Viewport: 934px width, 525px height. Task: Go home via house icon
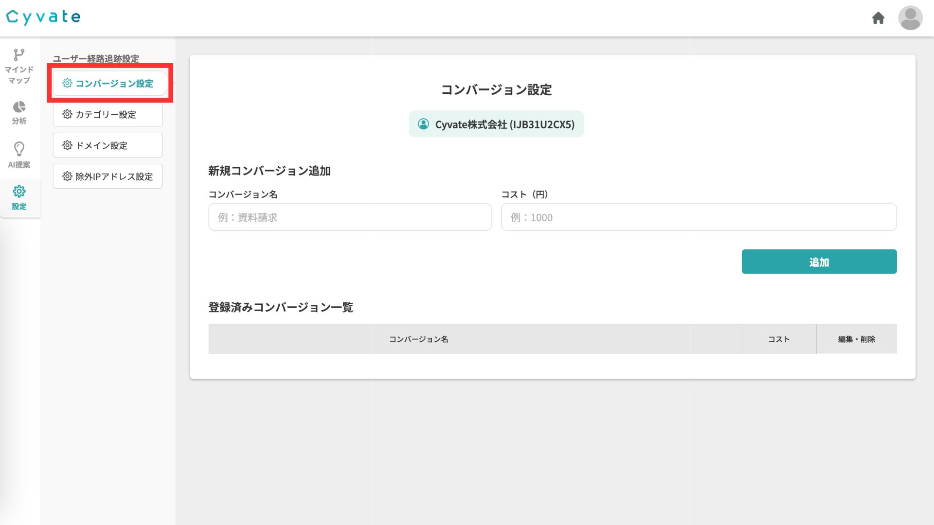878,18
